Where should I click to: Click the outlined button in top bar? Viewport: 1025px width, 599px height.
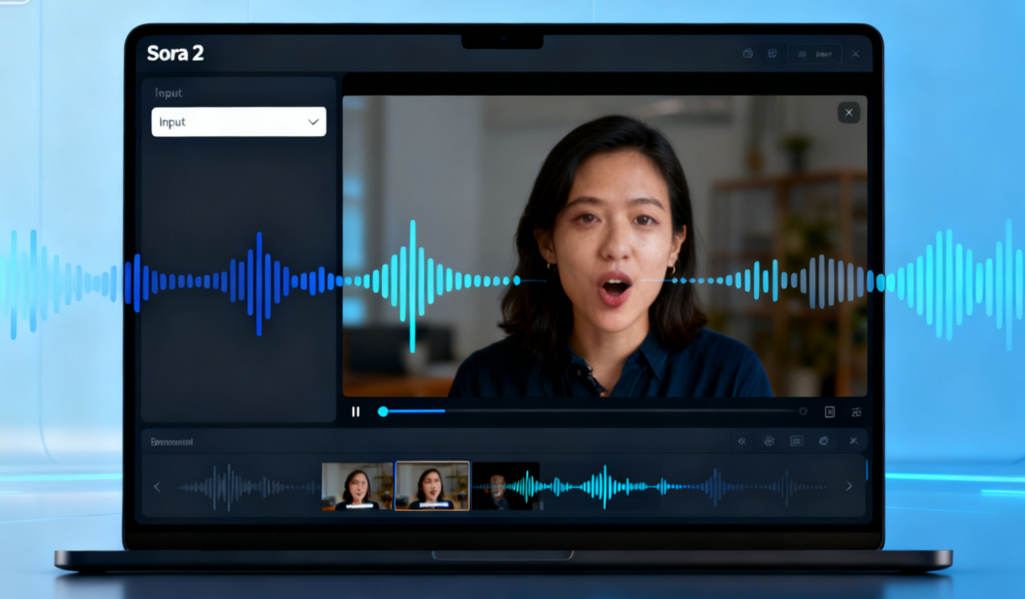pyautogui.click(x=814, y=54)
